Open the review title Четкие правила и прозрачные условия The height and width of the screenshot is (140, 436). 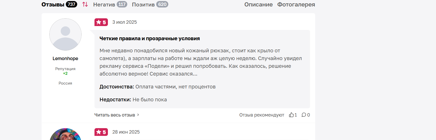click(x=150, y=38)
